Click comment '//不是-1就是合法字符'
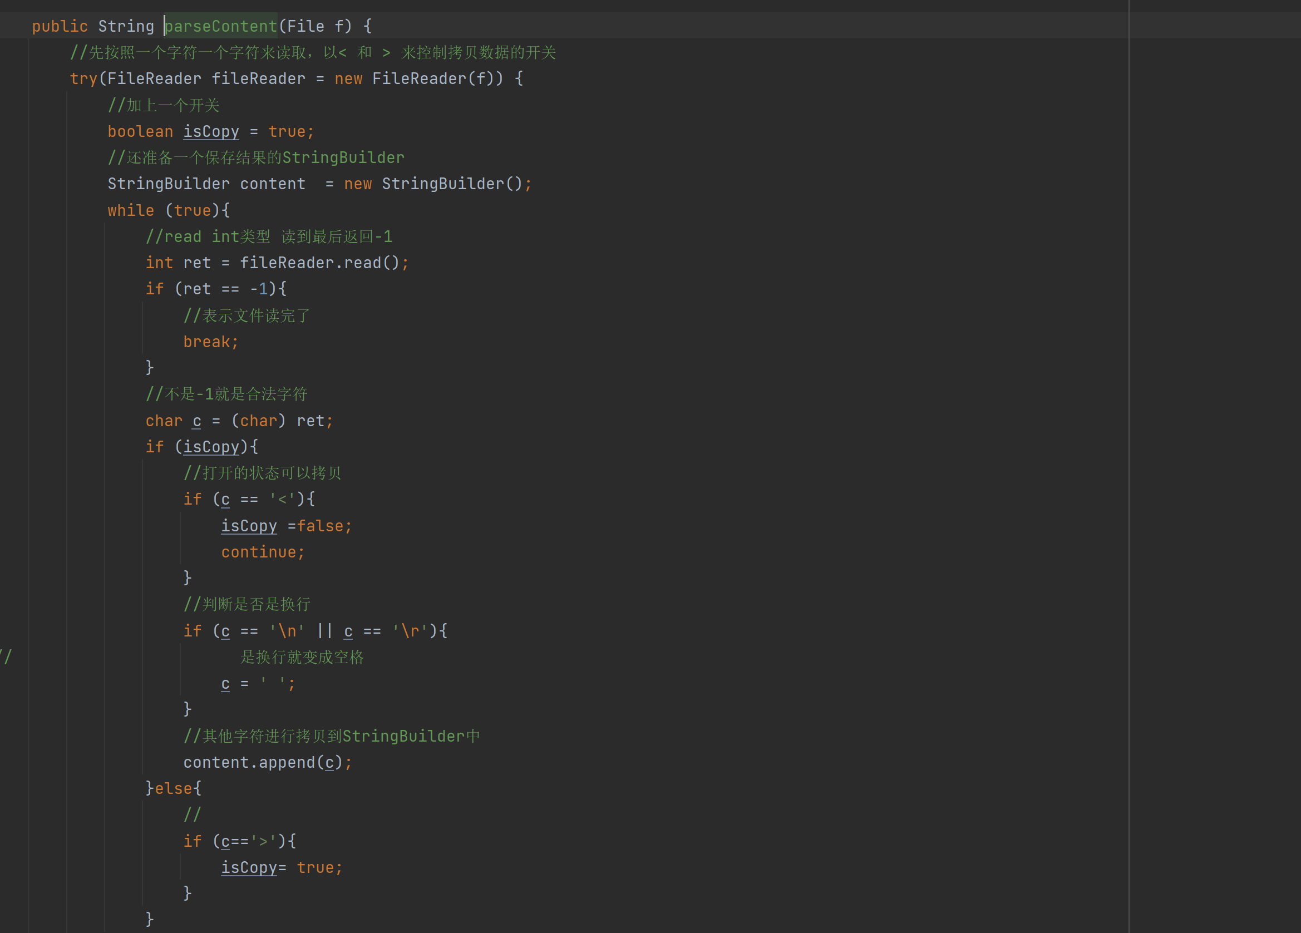1301x933 pixels. [226, 394]
